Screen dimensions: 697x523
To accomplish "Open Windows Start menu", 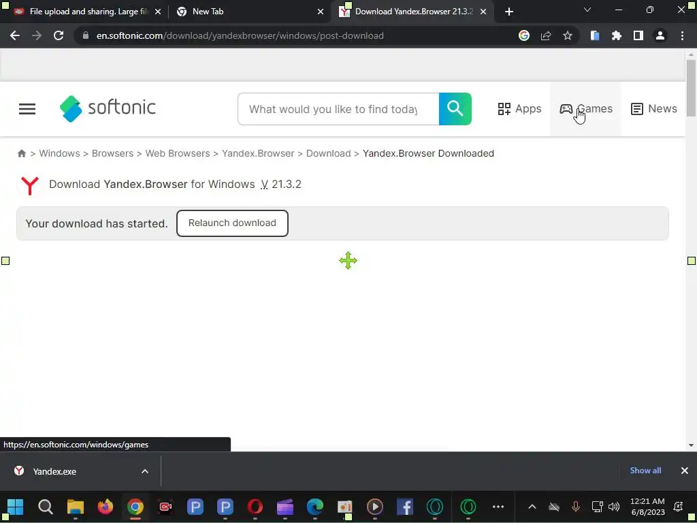I will pos(15,507).
